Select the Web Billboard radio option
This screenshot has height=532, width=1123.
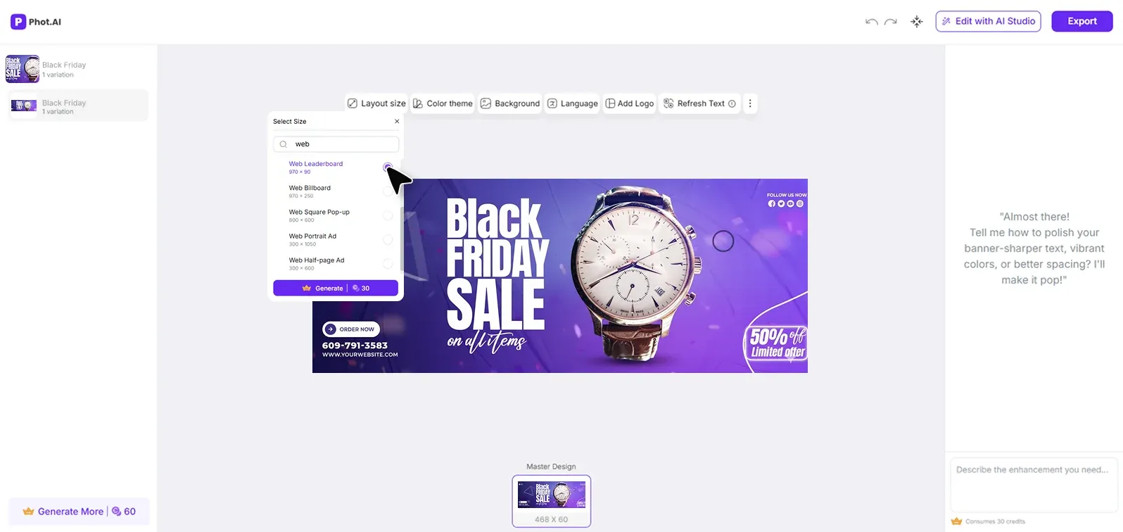pyautogui.click(x=388, y=191)
